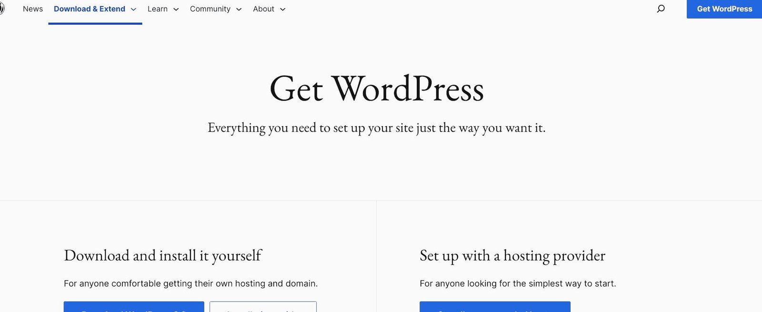Expand the Learn menu chevron
This screenshot has height=312, width=762.
point(176,9)
